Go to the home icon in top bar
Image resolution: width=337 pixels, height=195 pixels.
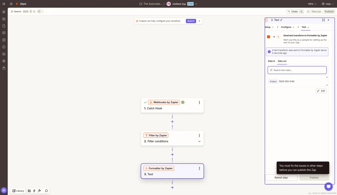pos(4,4)
